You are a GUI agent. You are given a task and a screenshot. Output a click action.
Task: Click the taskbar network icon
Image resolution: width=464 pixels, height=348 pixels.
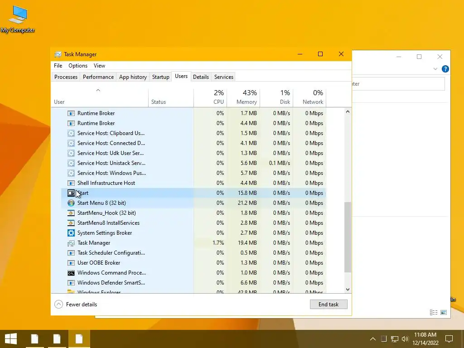[395, 339]
